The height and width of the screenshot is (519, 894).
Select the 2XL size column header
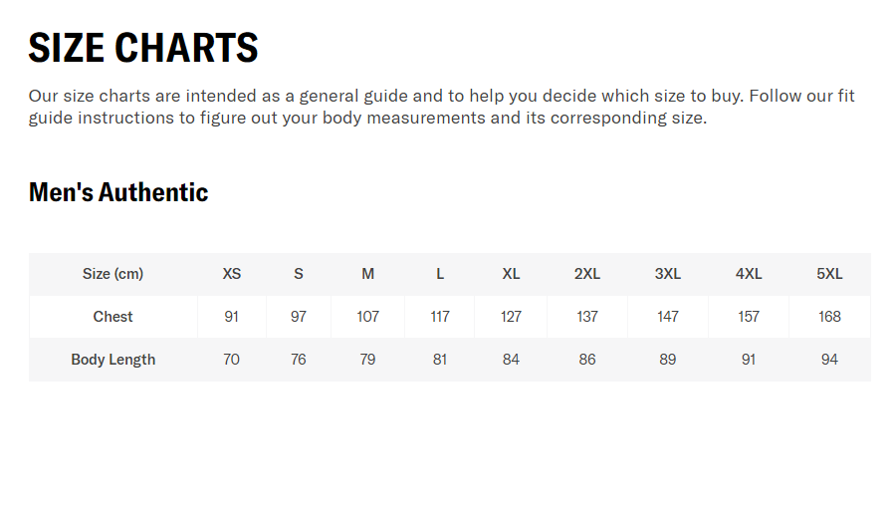(x=587, y=274)
